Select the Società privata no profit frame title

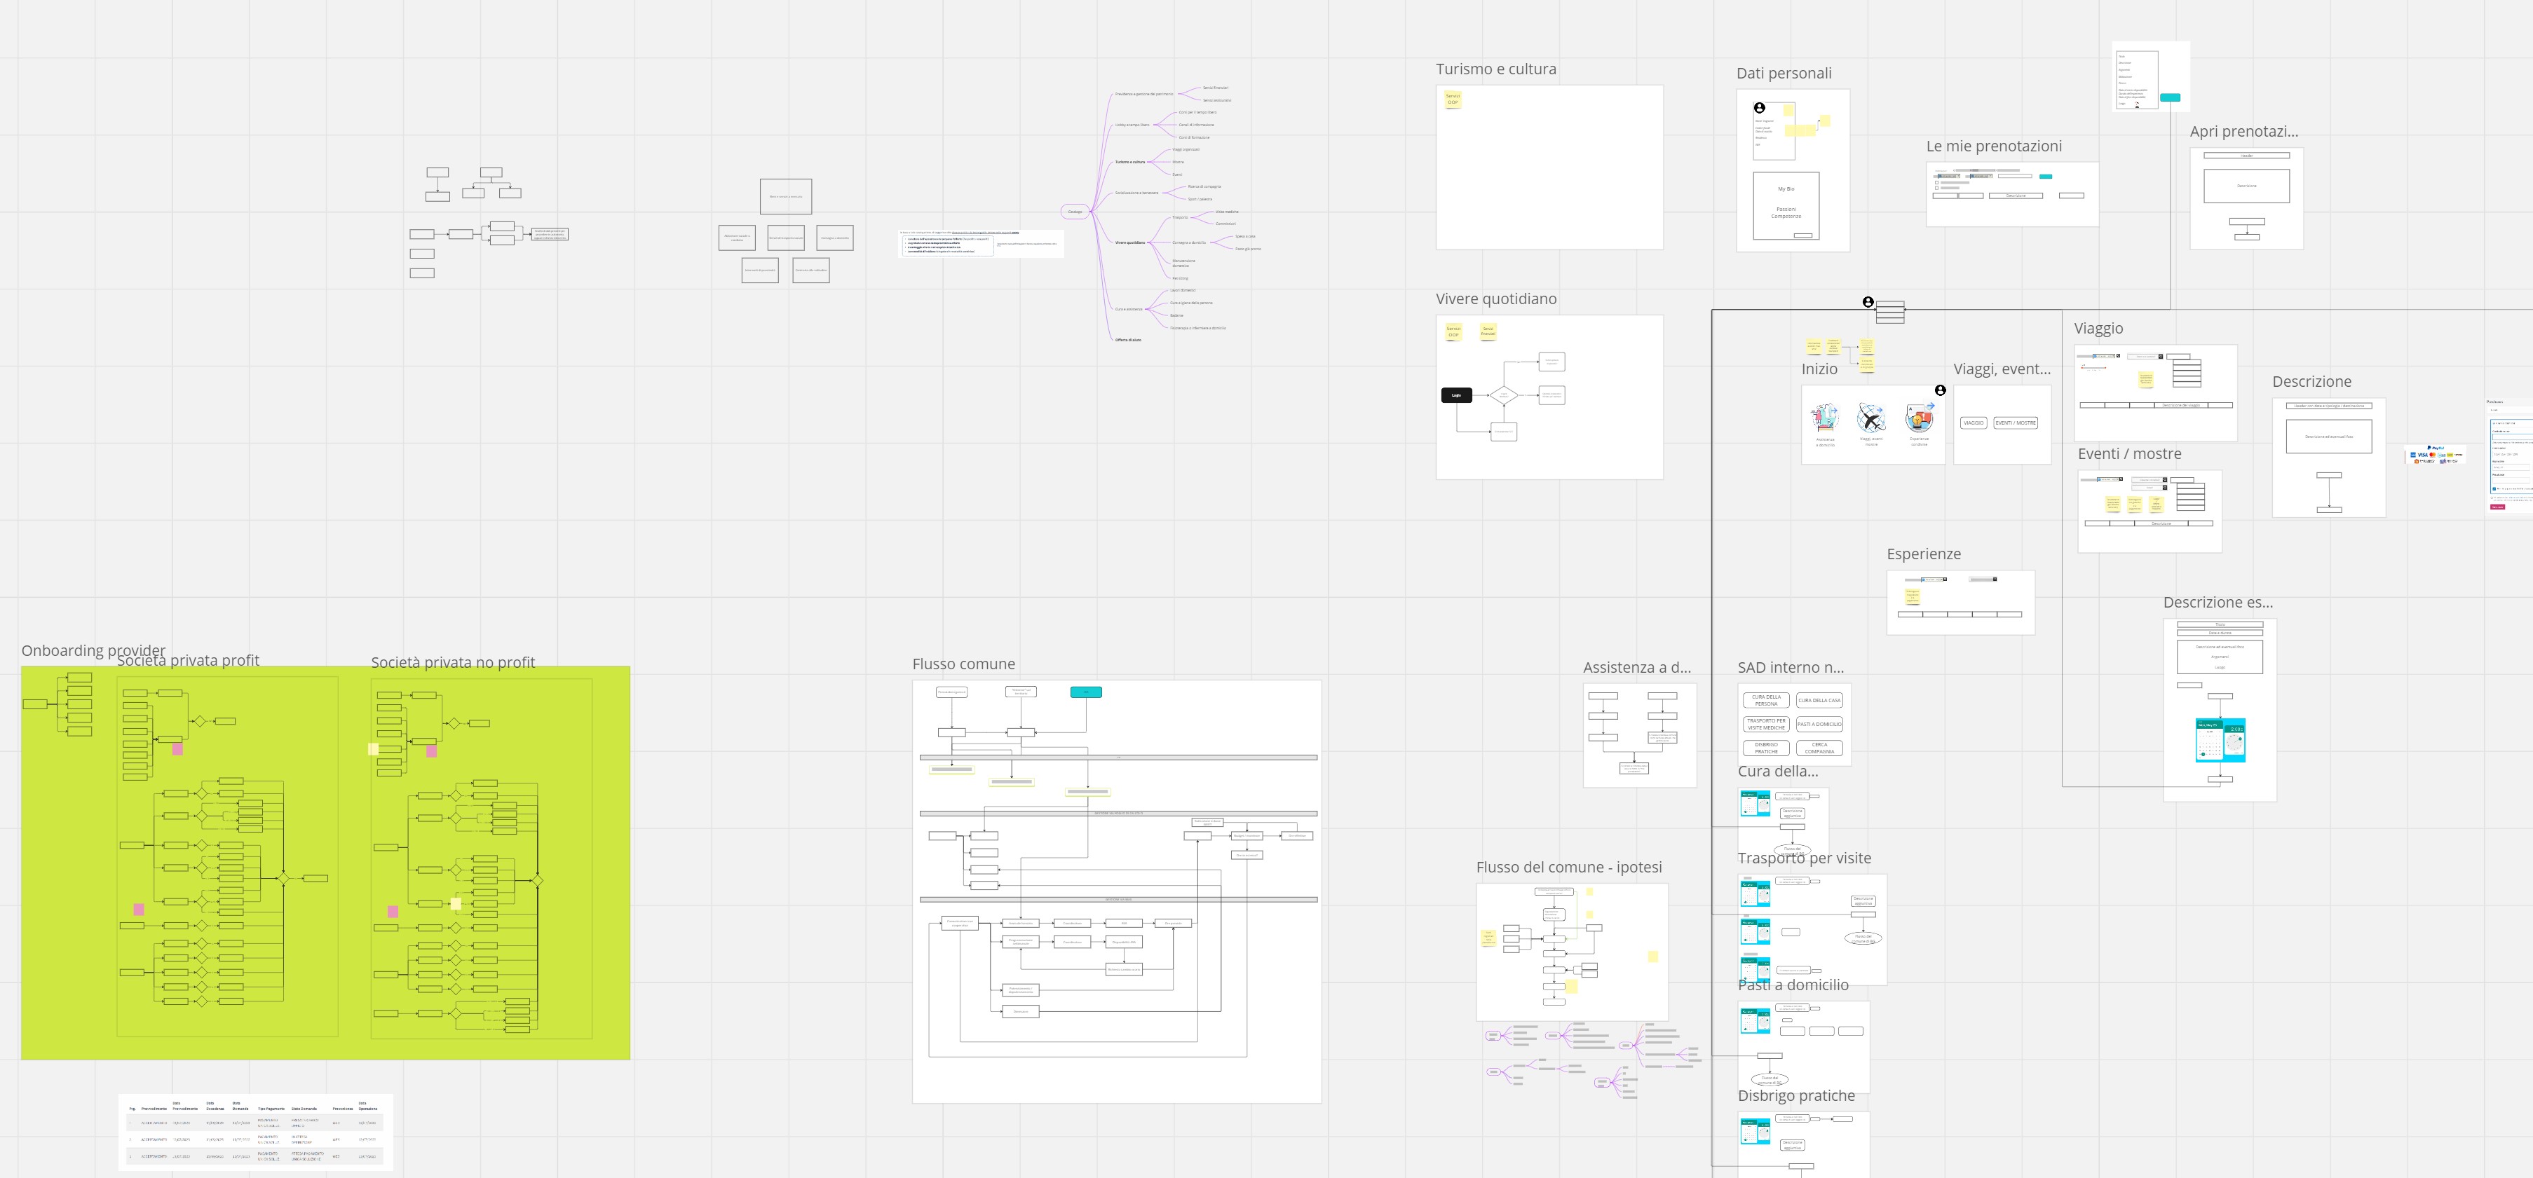[452, 662]
